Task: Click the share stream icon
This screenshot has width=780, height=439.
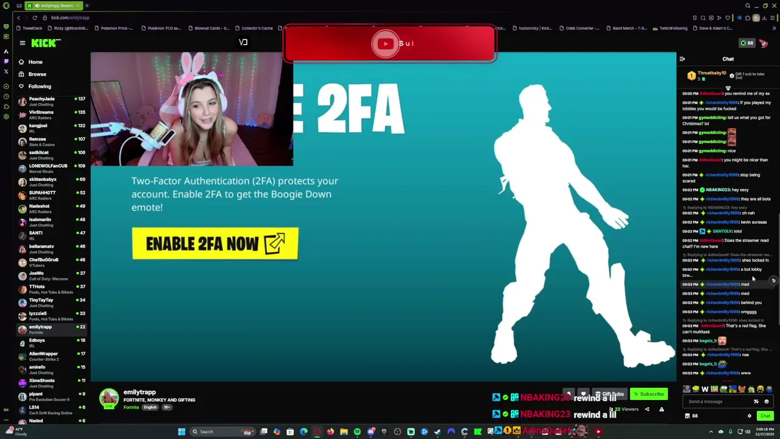Action: coord(647,410)
